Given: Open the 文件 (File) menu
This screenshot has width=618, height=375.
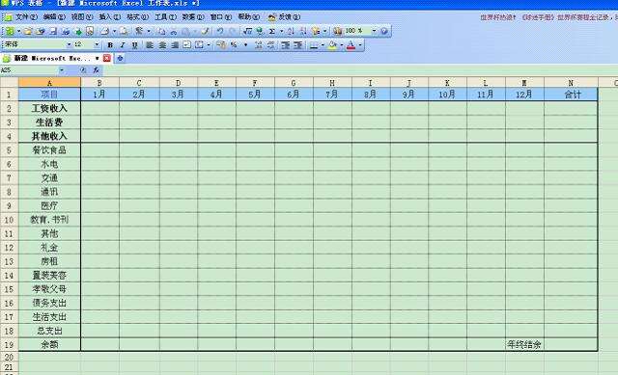Looking at the screenshot, I should [26, 17].
